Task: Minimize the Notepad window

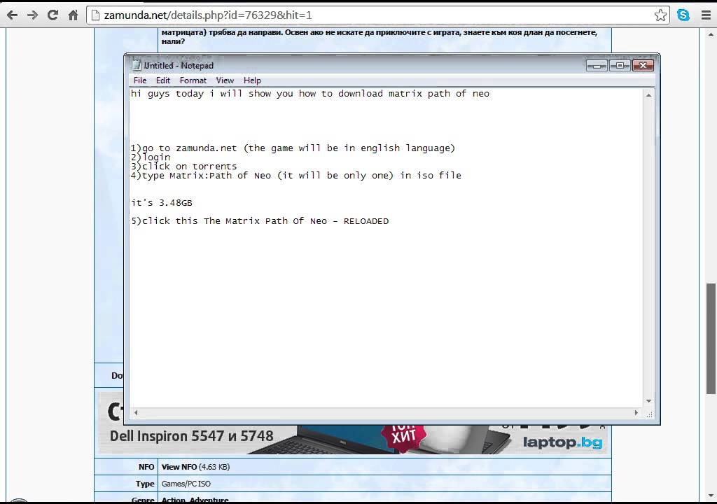Action: tap(597, 66)
